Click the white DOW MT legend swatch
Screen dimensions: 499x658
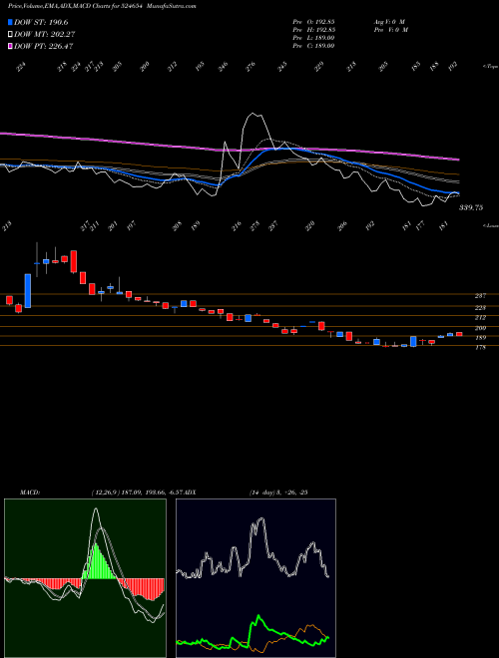point(10,34)
